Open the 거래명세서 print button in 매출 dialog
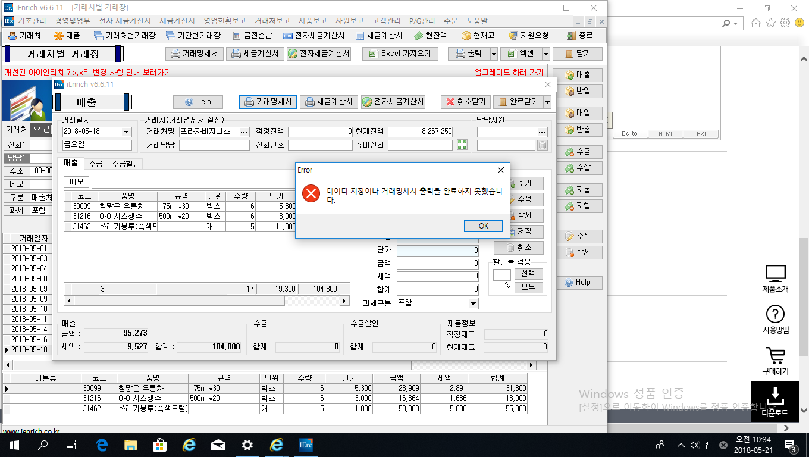The width and height of the screenshot is (809, 457). [268, 102]
